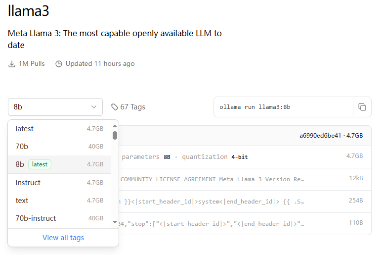This screenshot has width=384, height=255.
Task: Click the tag icon beside 67 Tags
Action: 114,107
